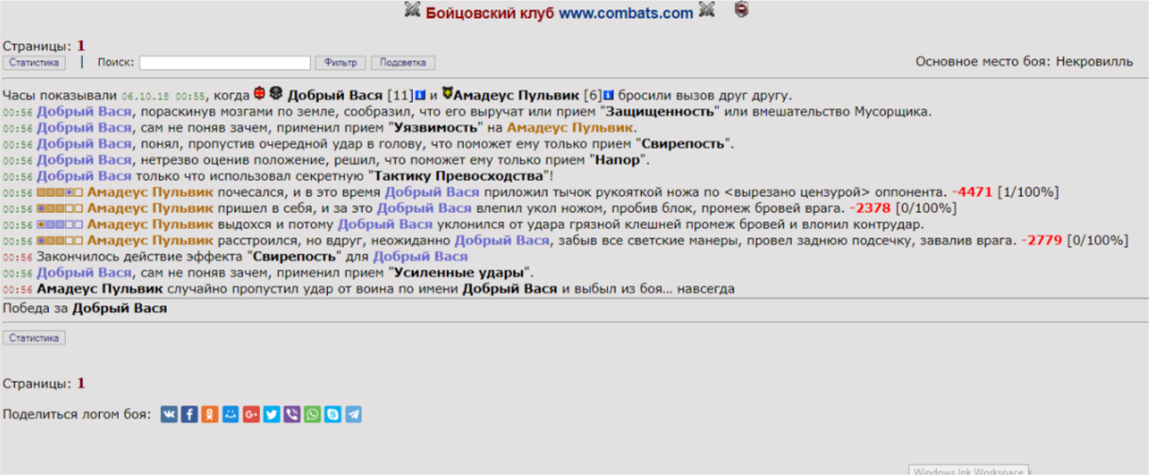Click crossed swords icon before Бойцовский клуб

pyautogui.click(x=413, y=11)
